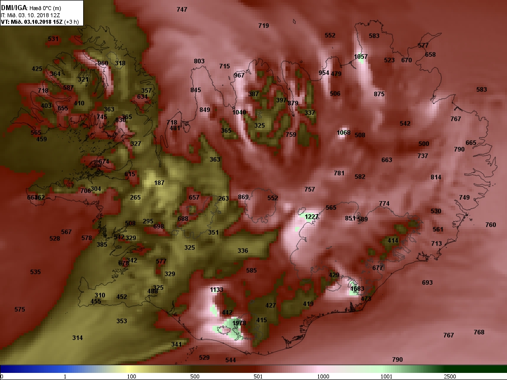The width and height of the screenshot is (507, 380).
Task: Click the 869 value
Action: (243, 197)
